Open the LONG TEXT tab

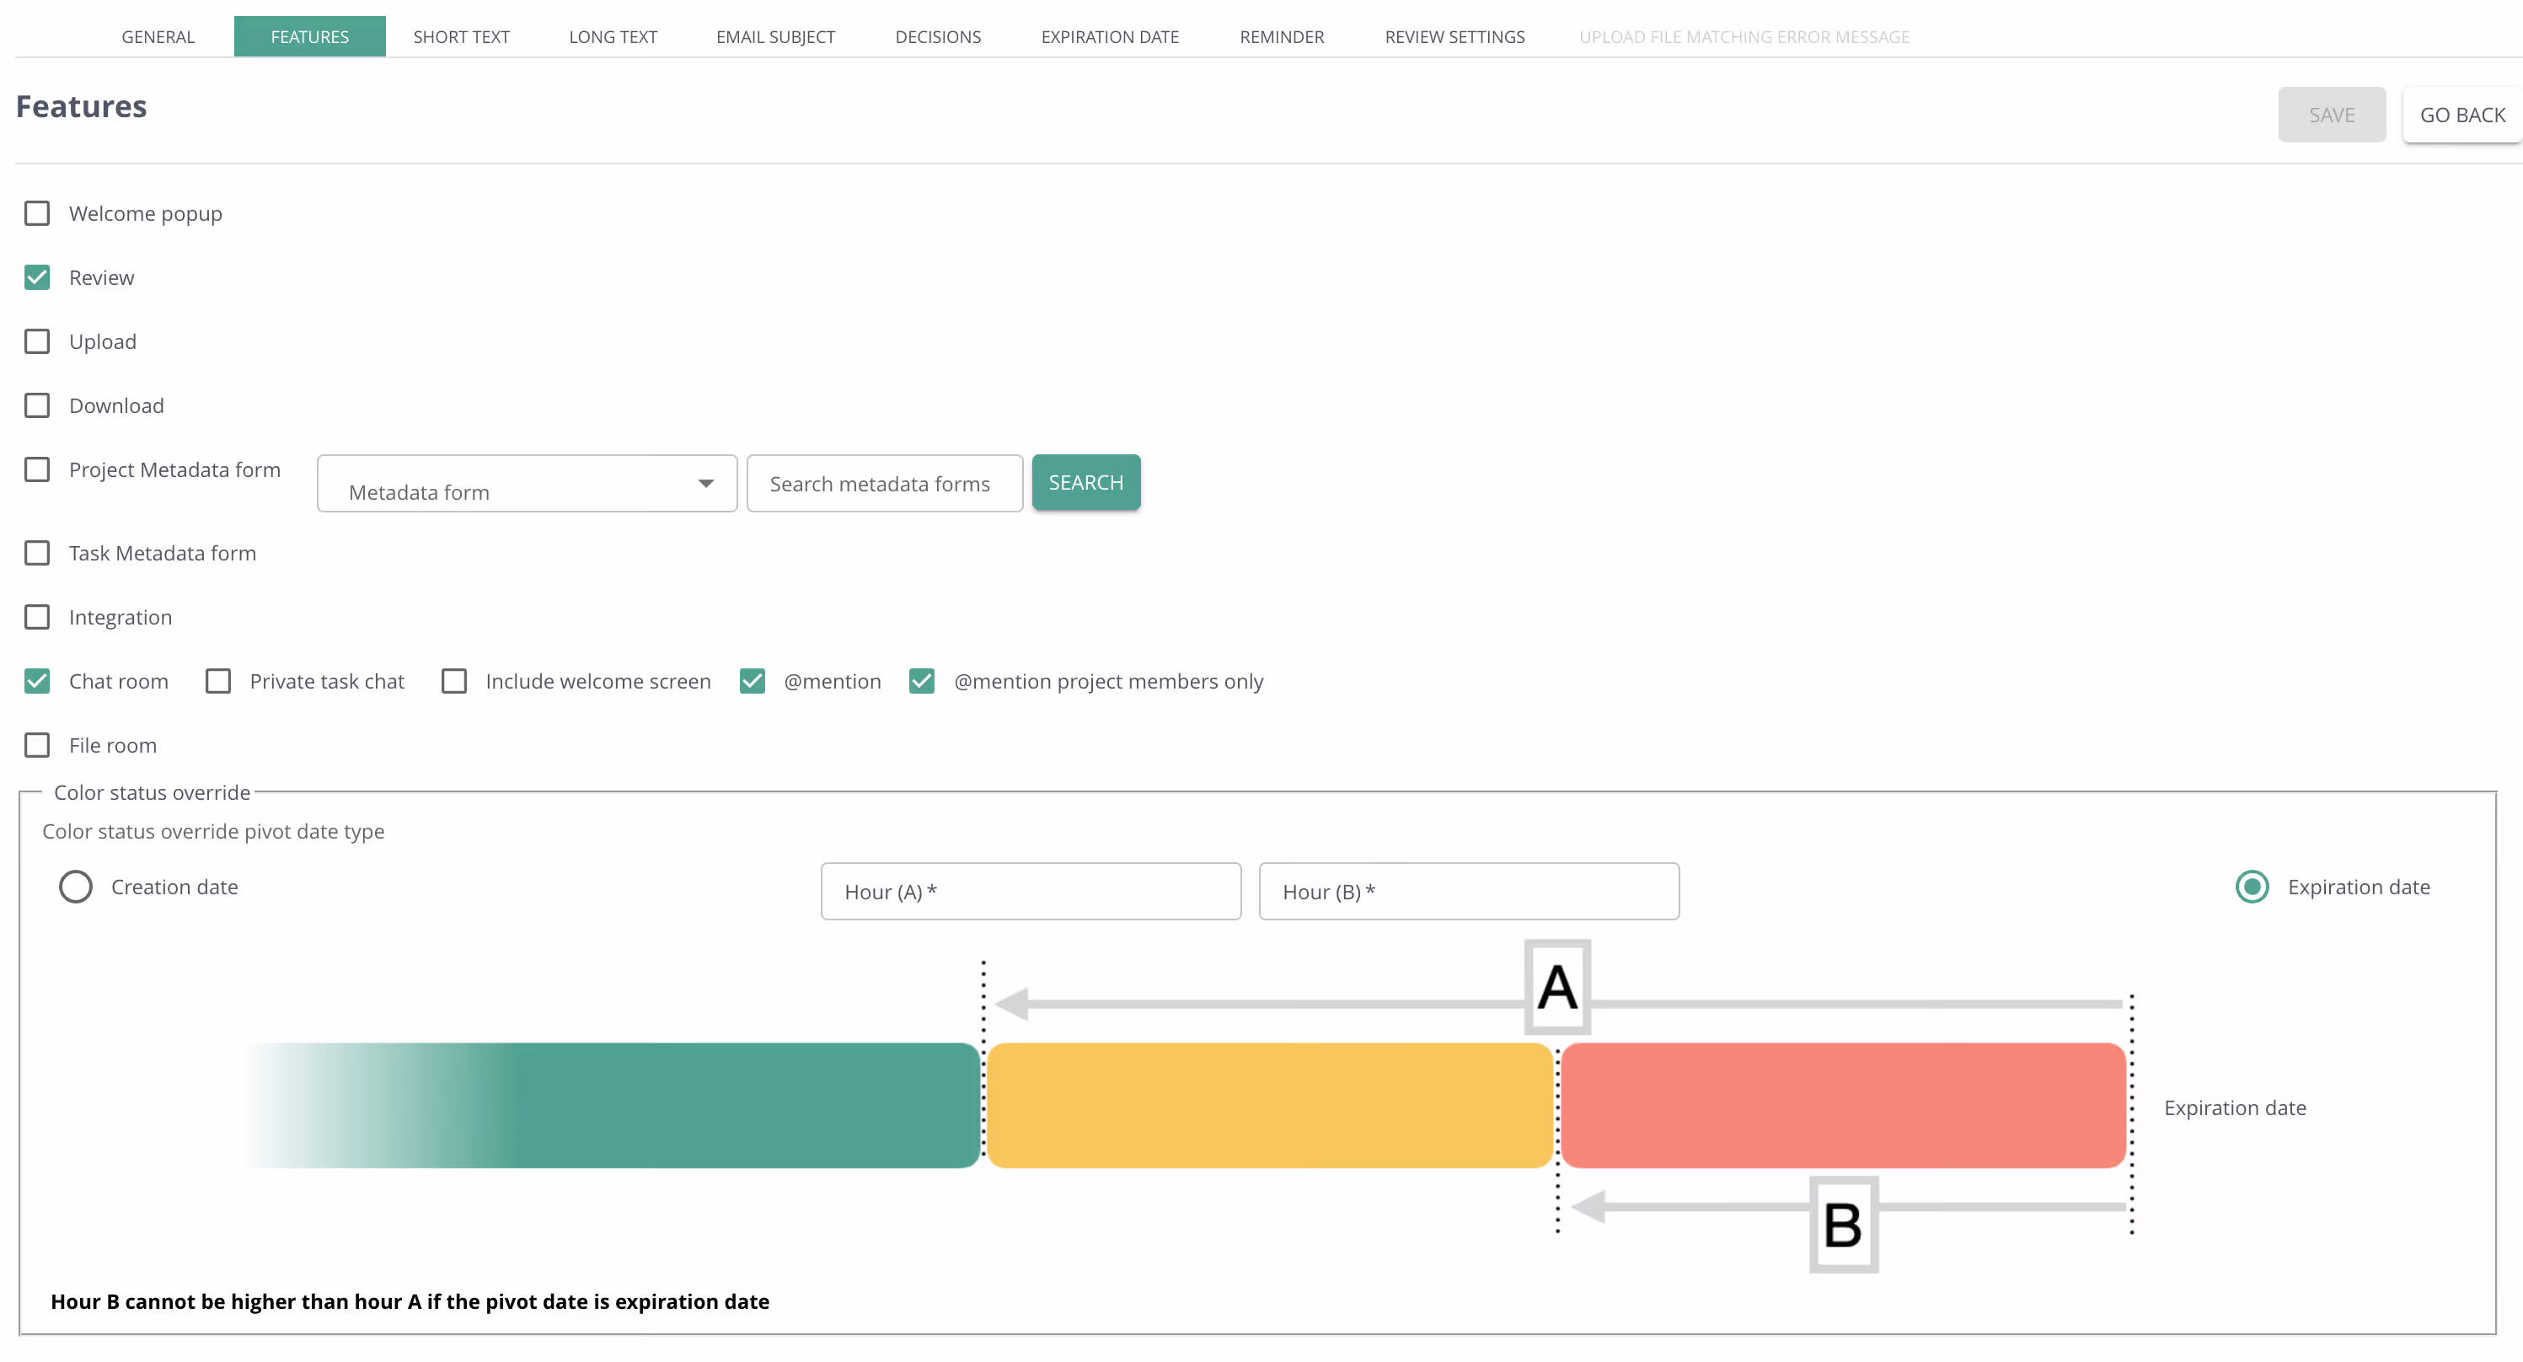pyautogui.click(x=613, y=36)
